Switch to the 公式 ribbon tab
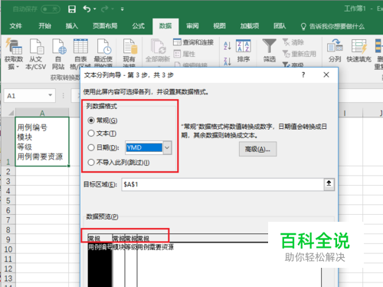The width and height of the screenshot is (383, 287). [x=139, y=26]
